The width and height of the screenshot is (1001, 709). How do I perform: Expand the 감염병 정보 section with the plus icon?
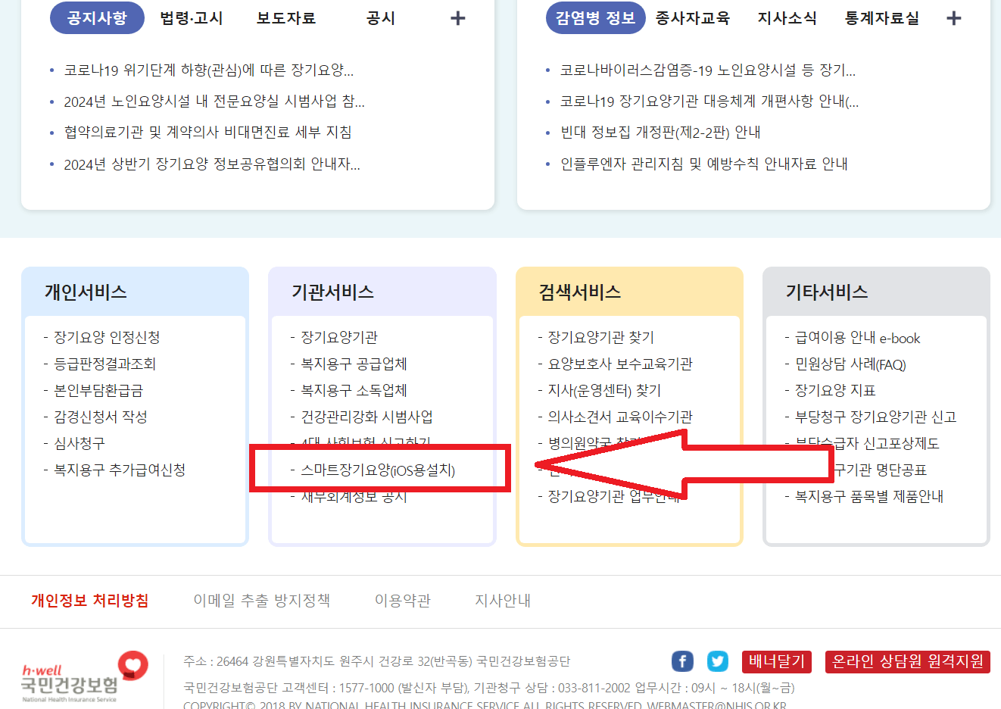953,17
